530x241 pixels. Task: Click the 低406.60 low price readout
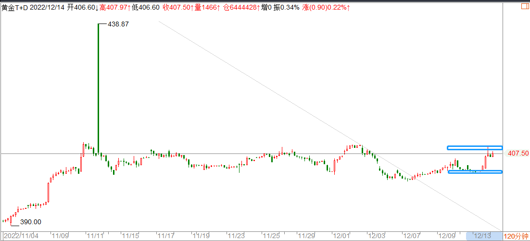(x=146, y=7)
